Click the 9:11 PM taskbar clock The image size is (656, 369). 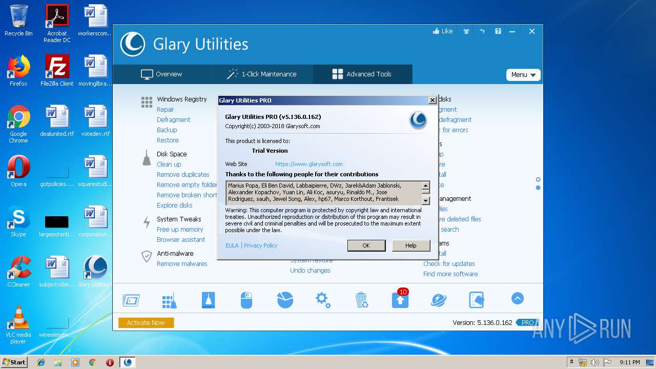coord(629,362)
